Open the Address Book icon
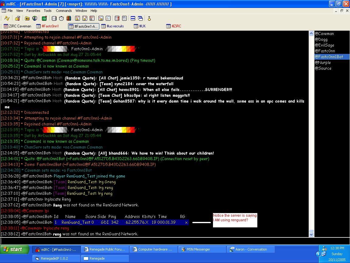350x263 pixels. pos(54,18)
